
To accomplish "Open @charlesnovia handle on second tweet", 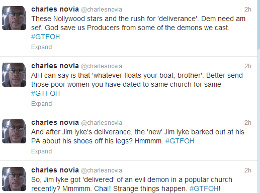I will click(x=102, y=66).
